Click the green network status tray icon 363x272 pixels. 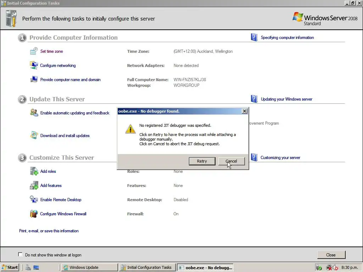(x=319, y=268)
